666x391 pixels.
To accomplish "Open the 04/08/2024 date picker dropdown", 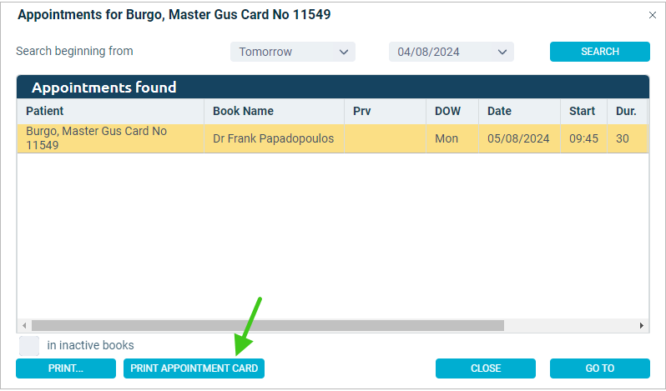I will click(451, 52).
